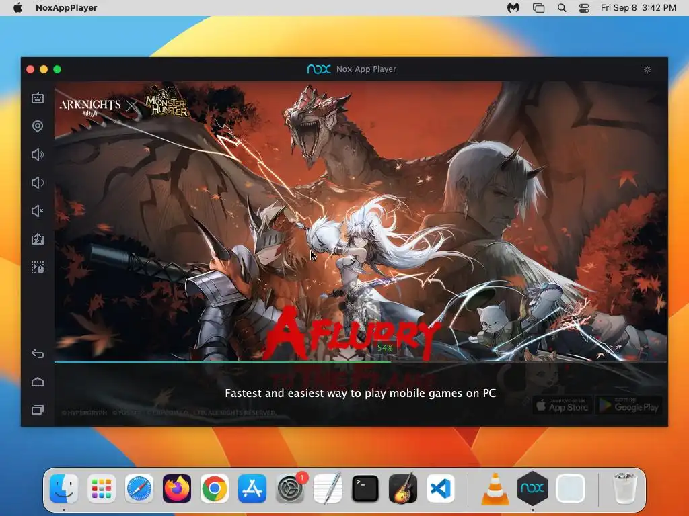Open the keyboard mapping tool in Nox sidebar

(x=38, y=98)
